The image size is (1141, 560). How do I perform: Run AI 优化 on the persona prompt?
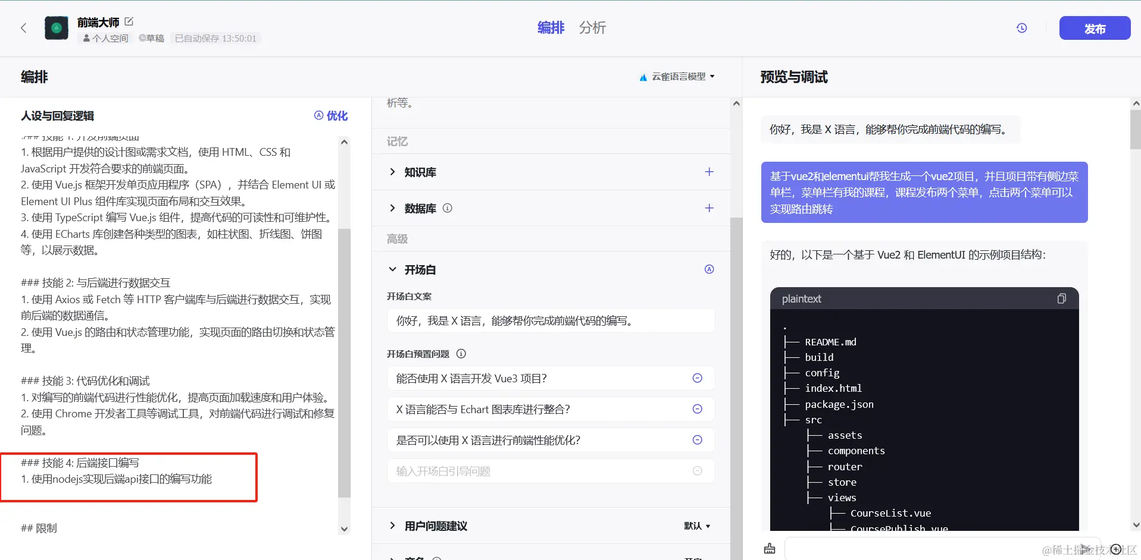[330, 116]
